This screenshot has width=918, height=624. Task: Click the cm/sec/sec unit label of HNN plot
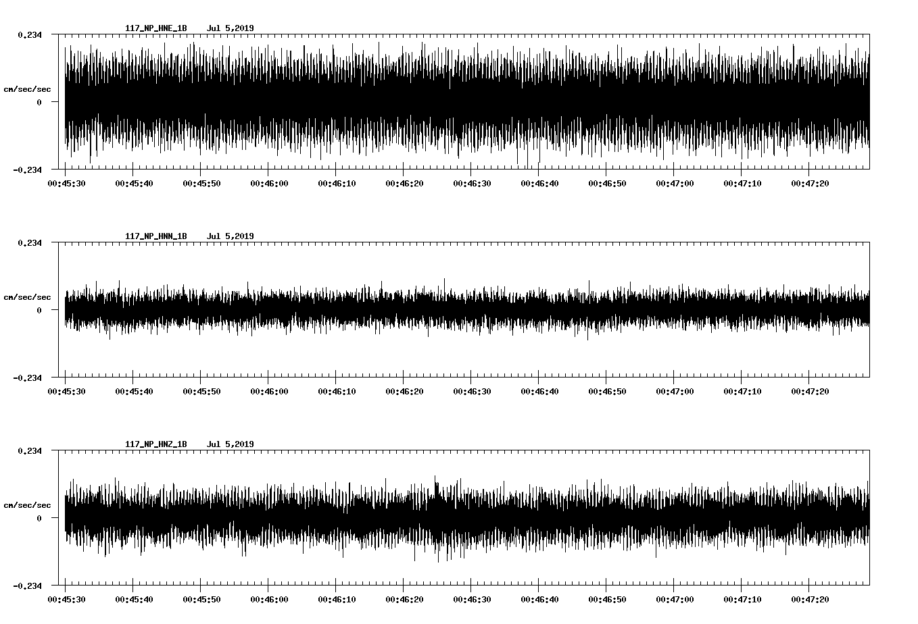tap(27, 297)
